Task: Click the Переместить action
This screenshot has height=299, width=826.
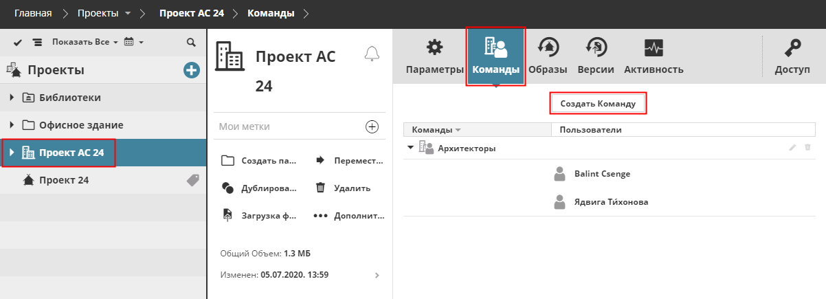Action: pyautogui.click(x=349, y=160)
